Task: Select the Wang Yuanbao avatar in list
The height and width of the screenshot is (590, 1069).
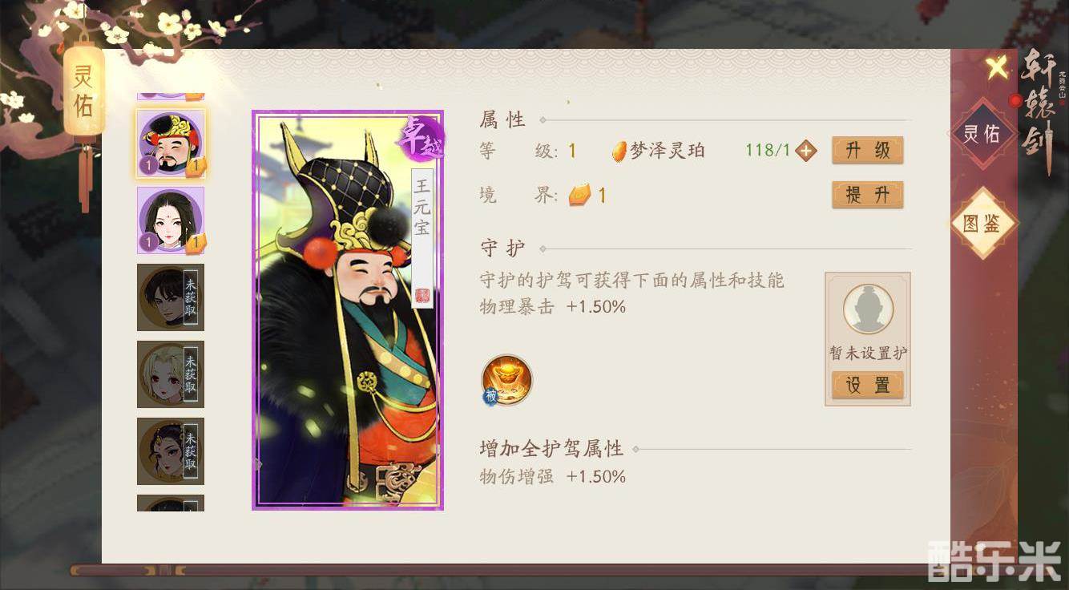Action: (x=170, y=143)
